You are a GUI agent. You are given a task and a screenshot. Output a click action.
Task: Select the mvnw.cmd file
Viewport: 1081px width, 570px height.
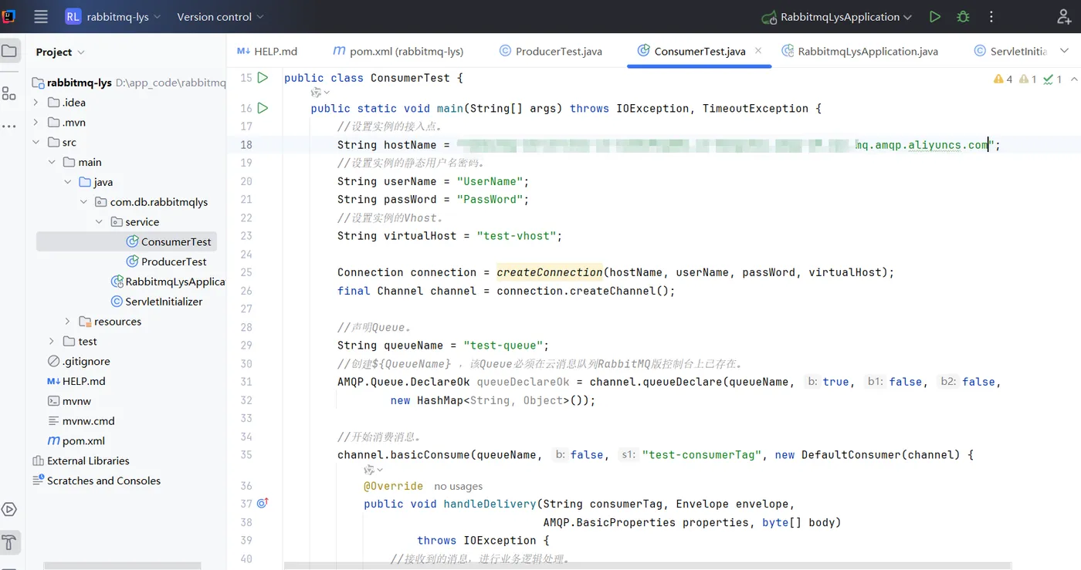(81, 421)
